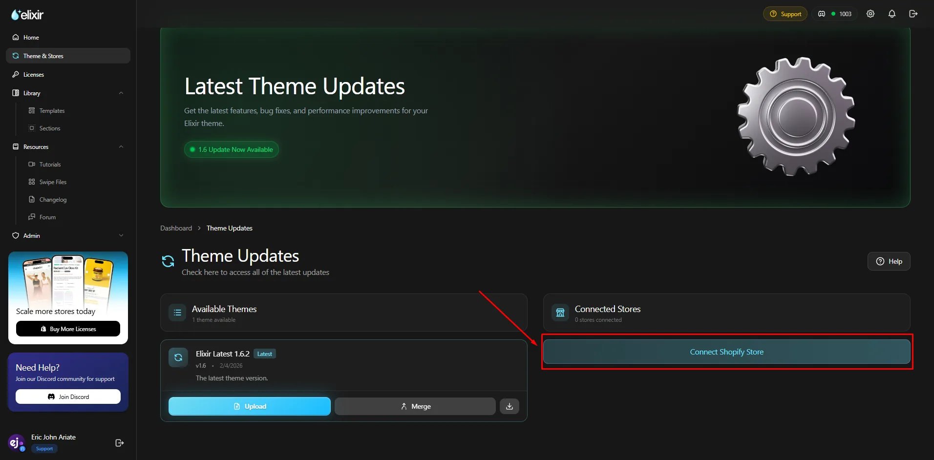Viewport: 934px width, 460px height.
Task: Click the '2/4/2026' date text
Action: [x=231, y=366]
